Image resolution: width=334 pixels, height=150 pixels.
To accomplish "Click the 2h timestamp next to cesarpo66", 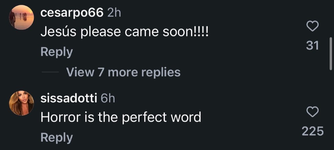I will [x=114, y=13].
